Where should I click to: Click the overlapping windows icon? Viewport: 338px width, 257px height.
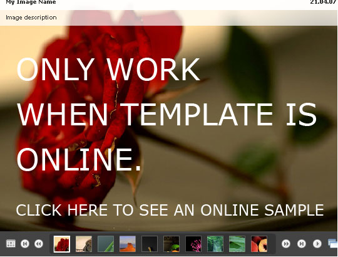(333, 243)
